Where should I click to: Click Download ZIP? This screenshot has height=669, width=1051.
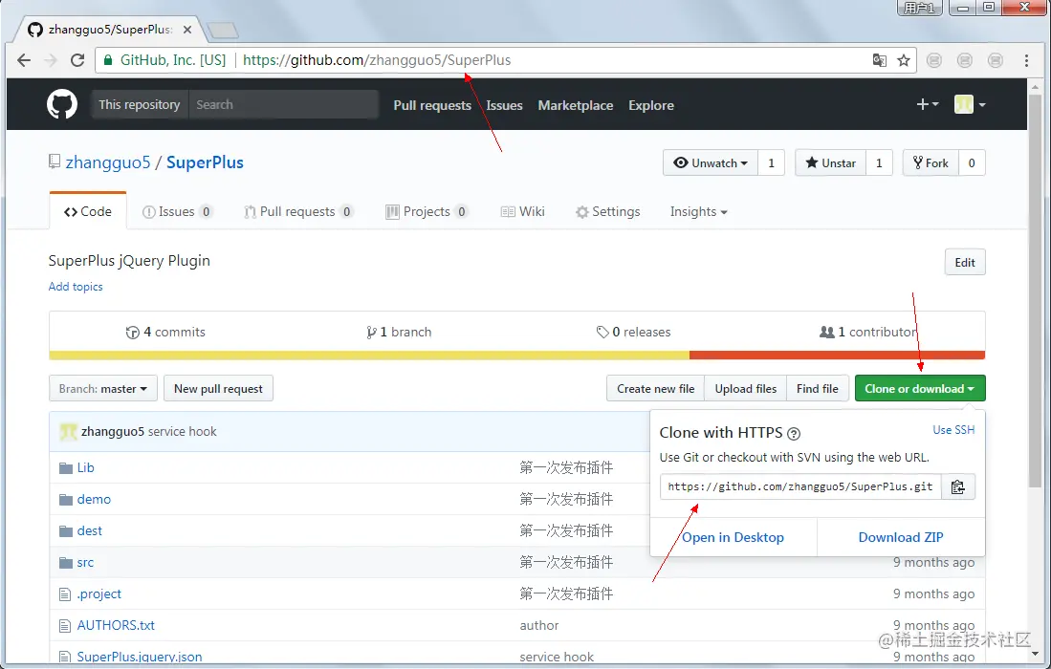[901, 537]
